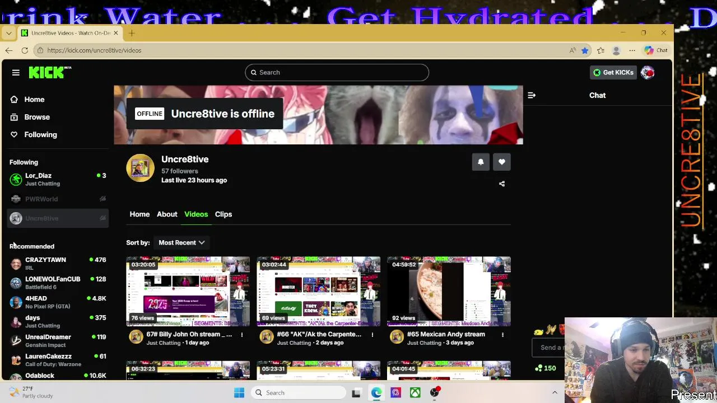Open the Kick user profile avatar menu

(x=648, y=72)
